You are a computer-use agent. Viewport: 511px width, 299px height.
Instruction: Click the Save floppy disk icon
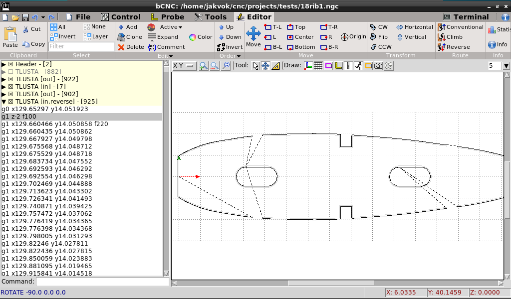click(24, 17)
